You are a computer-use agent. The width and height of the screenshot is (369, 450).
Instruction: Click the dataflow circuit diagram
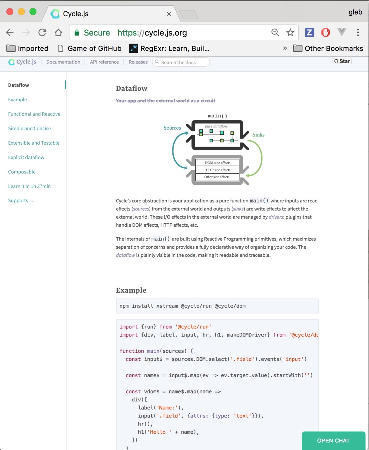tap(214, 149)
